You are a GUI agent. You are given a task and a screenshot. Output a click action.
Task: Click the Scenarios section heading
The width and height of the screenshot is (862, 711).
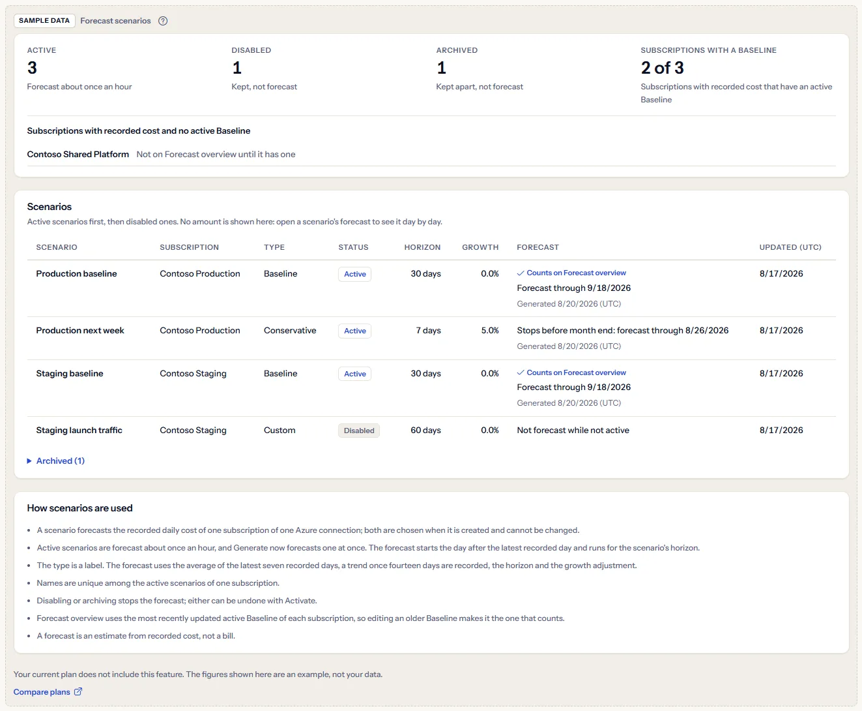50,207
